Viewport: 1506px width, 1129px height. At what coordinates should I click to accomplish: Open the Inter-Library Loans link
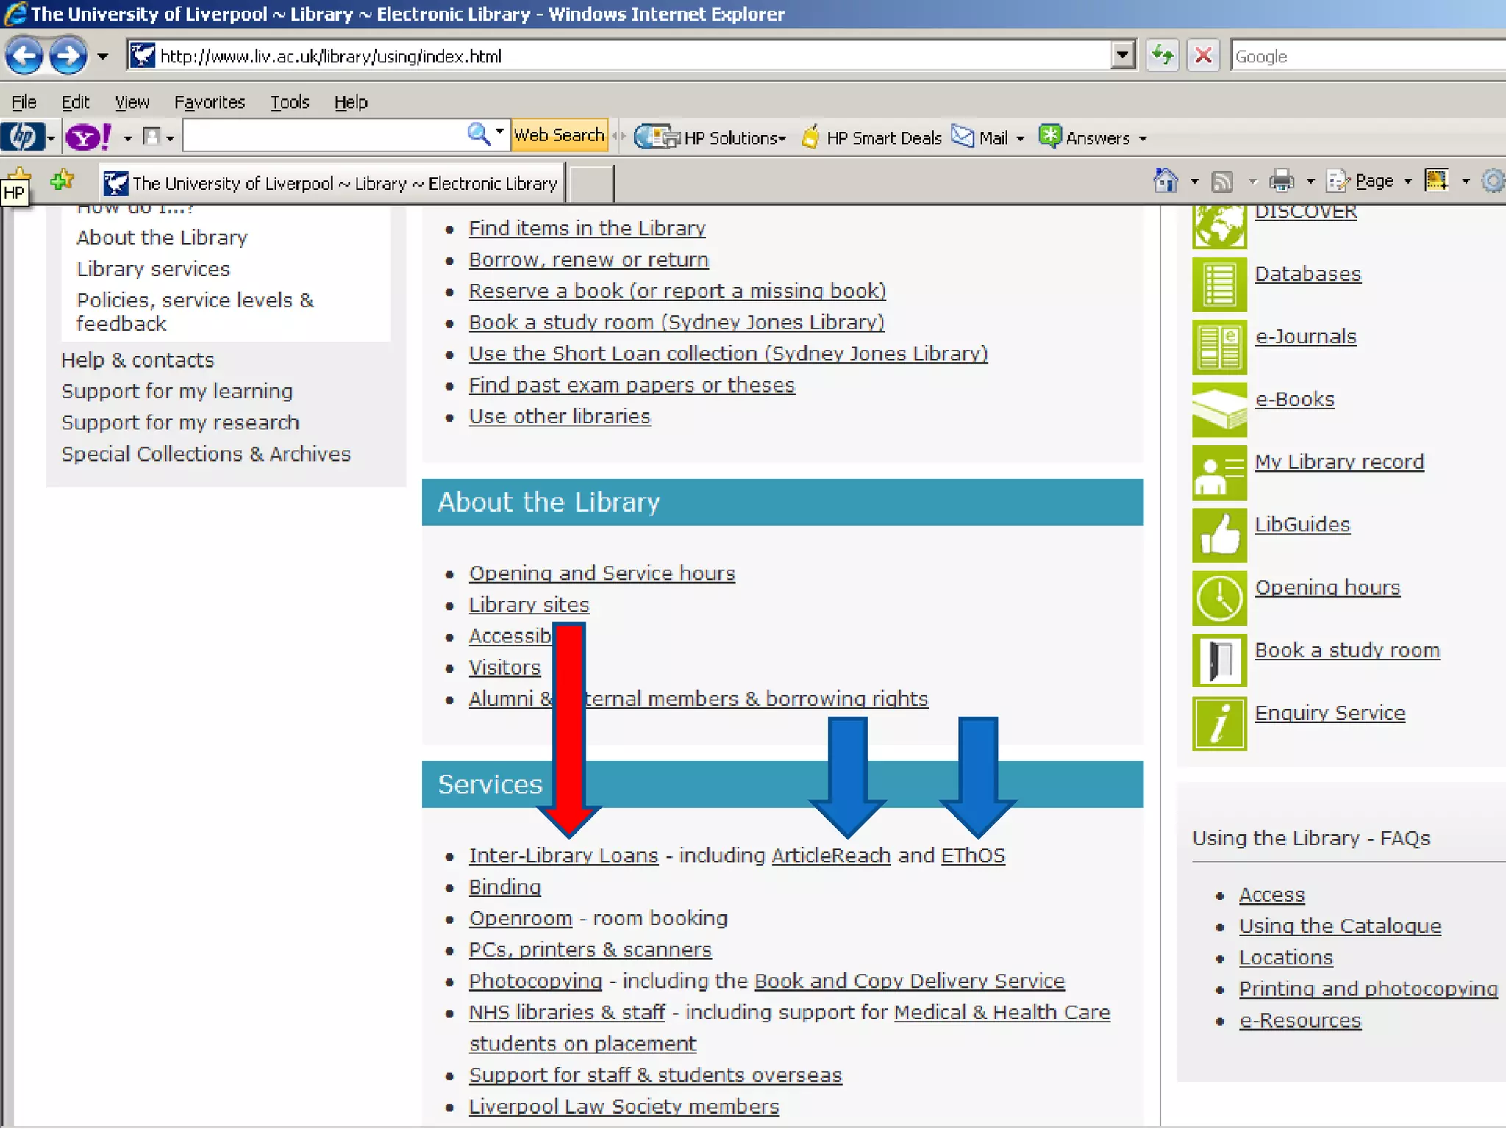tap(563, 856)
